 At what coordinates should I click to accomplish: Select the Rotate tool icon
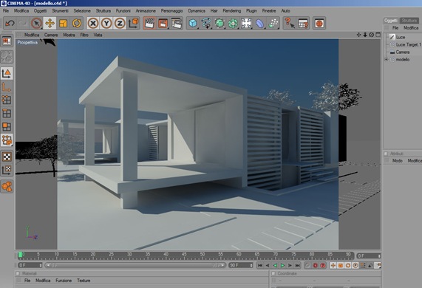pos(77,24)
